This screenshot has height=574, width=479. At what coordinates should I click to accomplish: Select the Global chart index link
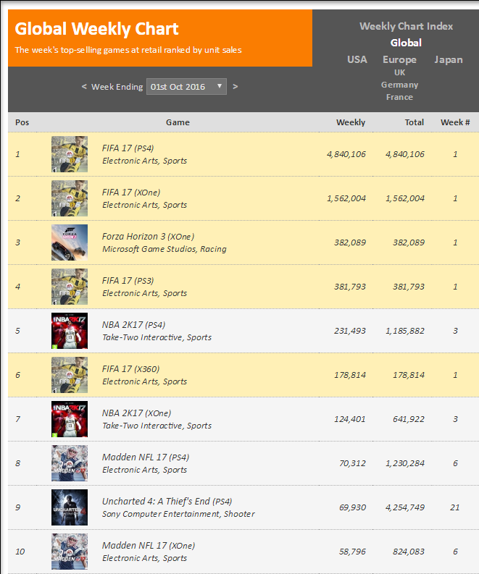point(406,43)
